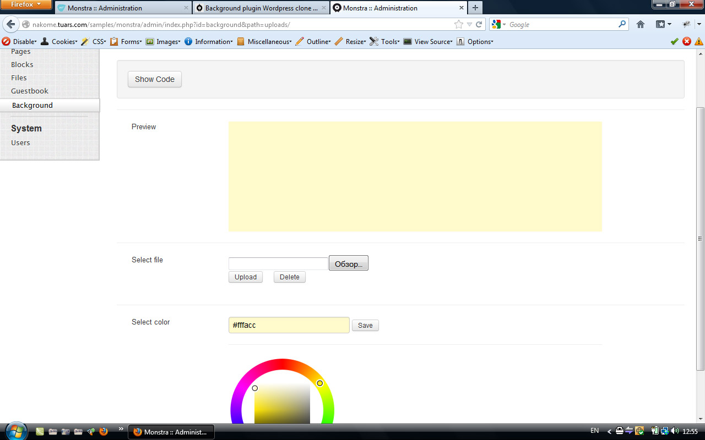Save the selected background color
Image resolution: width=705 pixels, height=440 pixels.
click(365, 326)
